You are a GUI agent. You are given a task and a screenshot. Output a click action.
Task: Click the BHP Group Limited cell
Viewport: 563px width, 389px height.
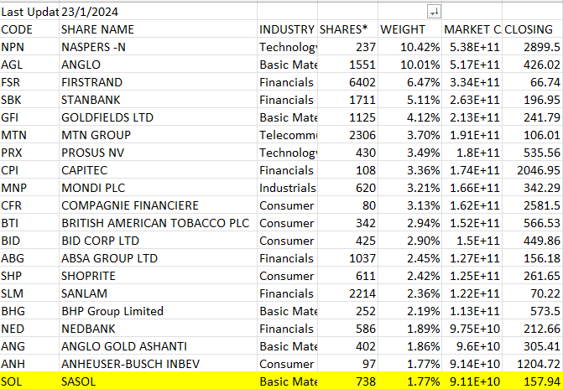(x=158, y=311)
